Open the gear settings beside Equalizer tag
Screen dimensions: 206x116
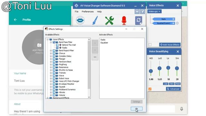coord(177,23)
